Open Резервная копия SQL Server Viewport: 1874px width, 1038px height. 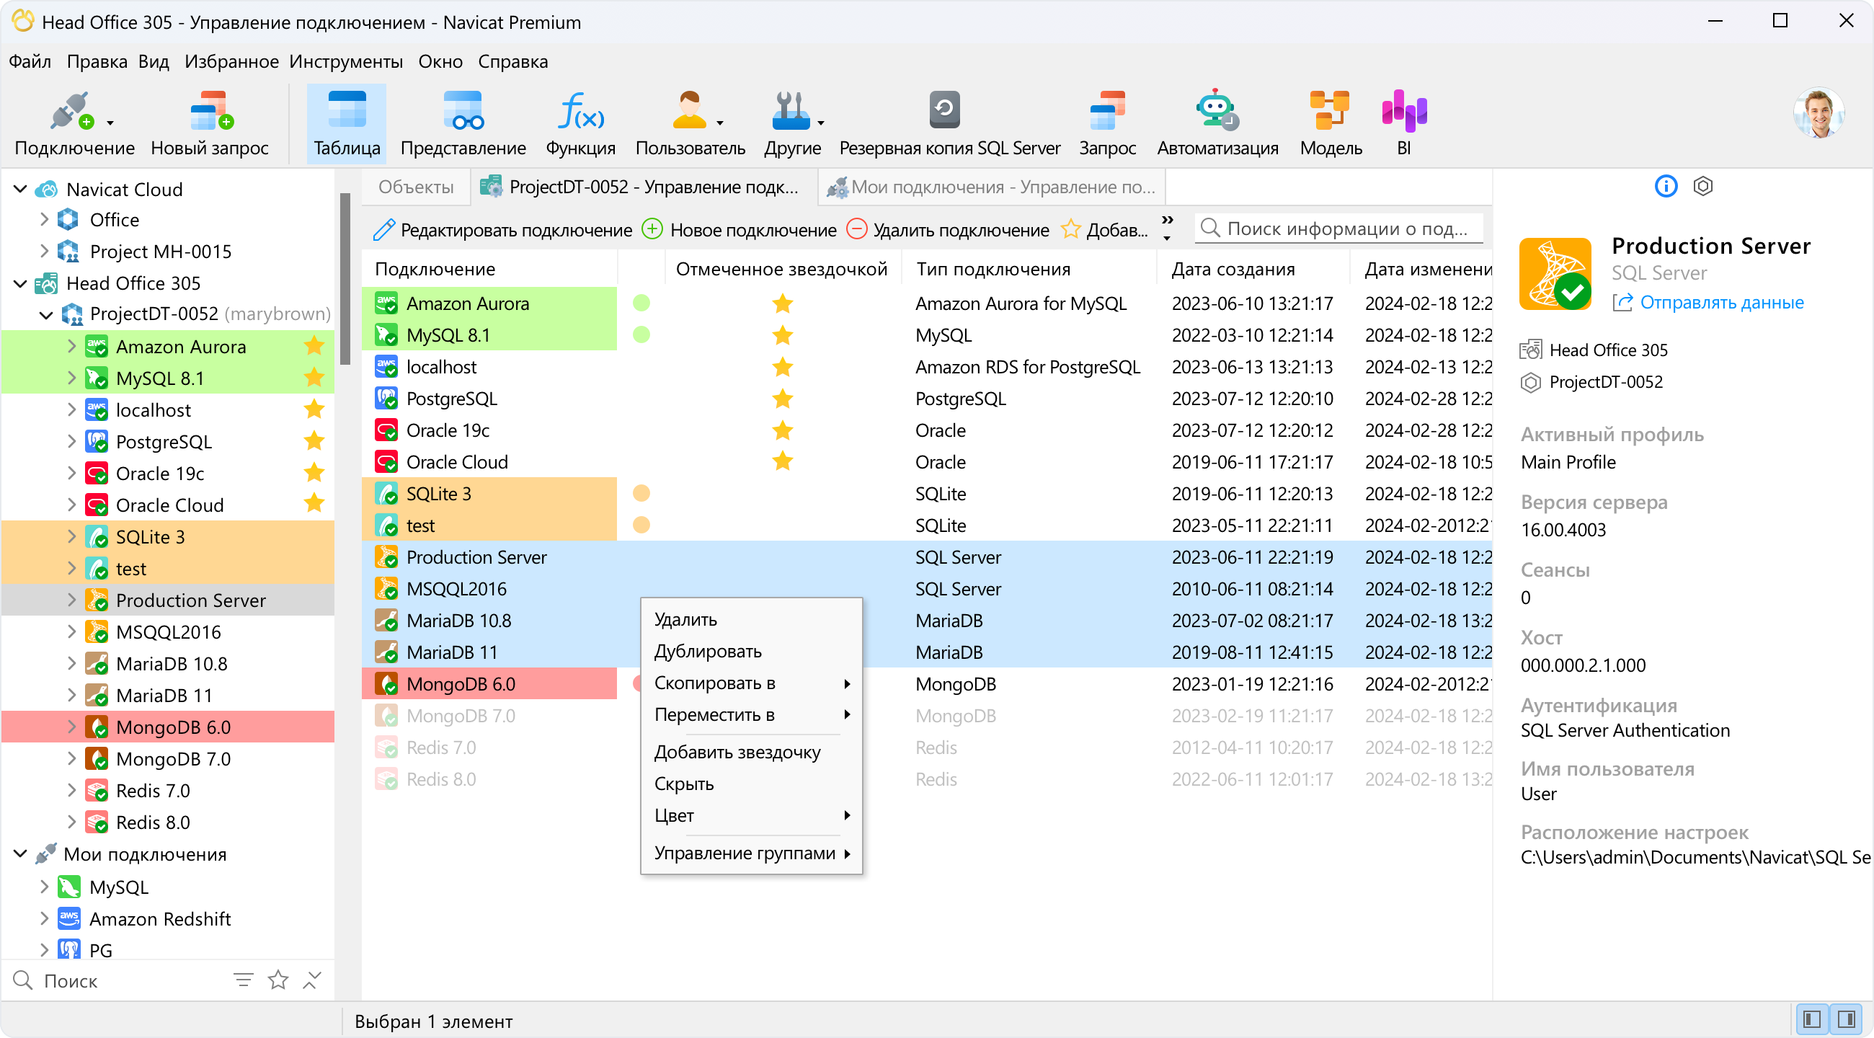pyautogui.click(x=949, y=125)
